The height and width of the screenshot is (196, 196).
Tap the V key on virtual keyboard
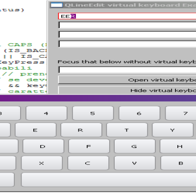pos(135,163)
